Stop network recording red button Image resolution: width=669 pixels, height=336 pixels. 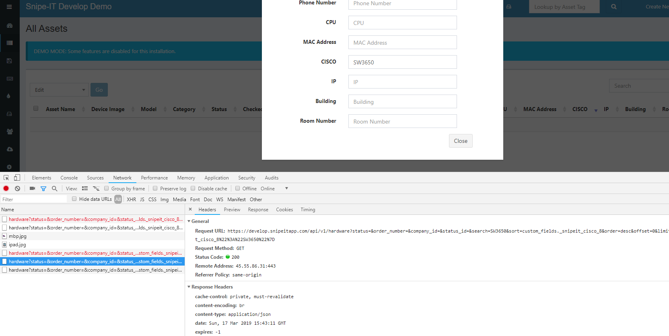(6, 188)
